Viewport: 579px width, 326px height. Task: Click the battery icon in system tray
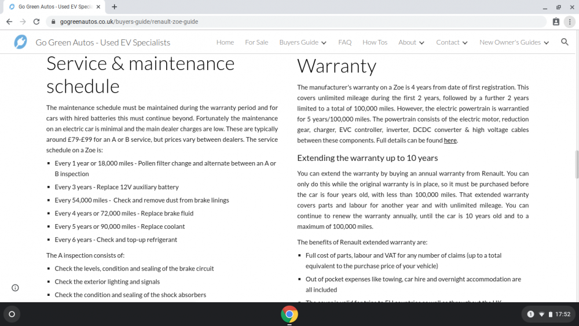pyautogui.click(x=551, y=314)
